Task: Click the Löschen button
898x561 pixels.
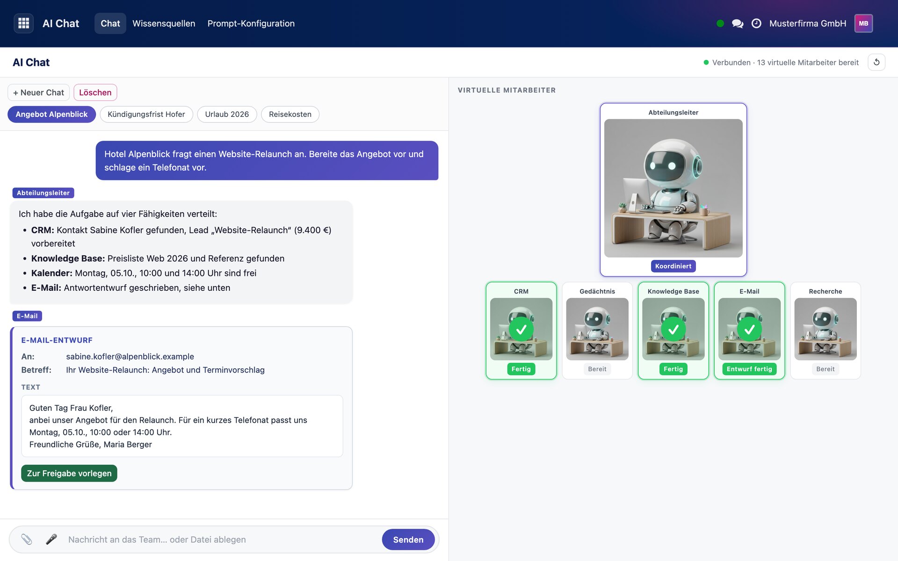Action: coord(95,93)
